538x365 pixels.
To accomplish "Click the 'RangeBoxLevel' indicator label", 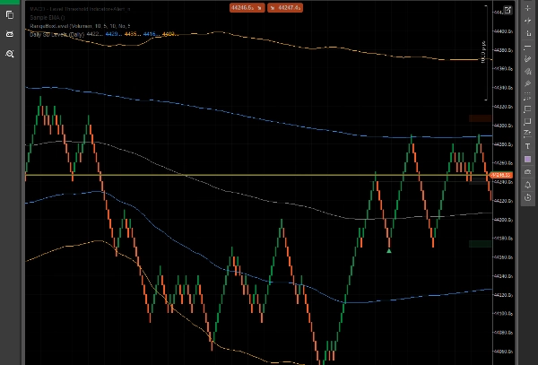I will pyautogui.click(x=49, y=26).
